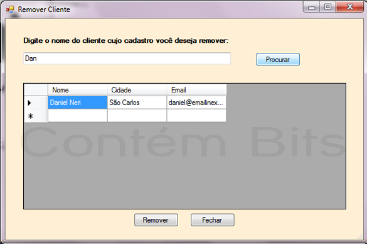Minimize the Remover Cliente window
Viewport: 367px width, 244px height.
click(x=312, y=7)
